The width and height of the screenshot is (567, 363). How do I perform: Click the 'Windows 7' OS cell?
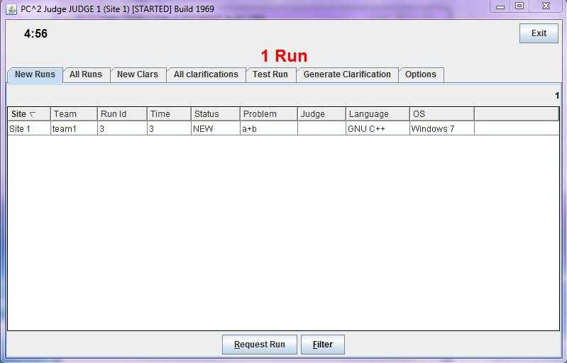(442, 128)
